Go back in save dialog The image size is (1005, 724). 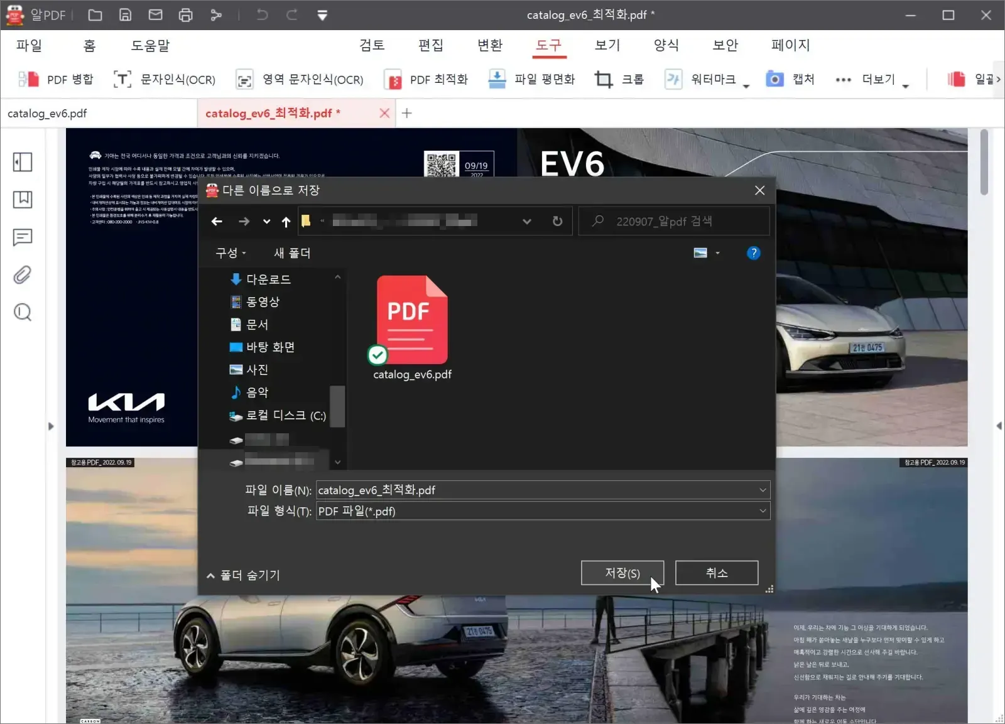(217, 221)
